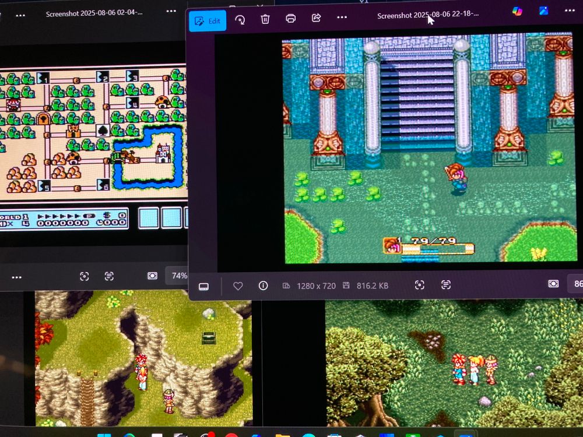Favorite the 22-18 screenshot with the heart
The image size is (583, 437).
[238, 286]
